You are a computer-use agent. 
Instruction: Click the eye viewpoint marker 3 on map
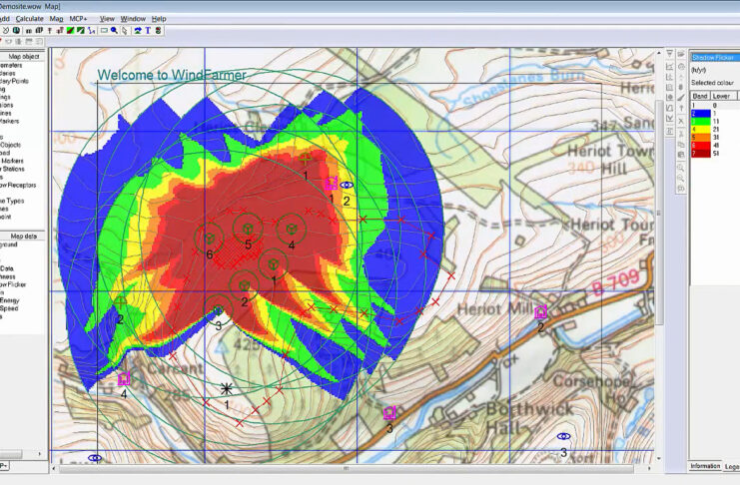click(563, 437)
